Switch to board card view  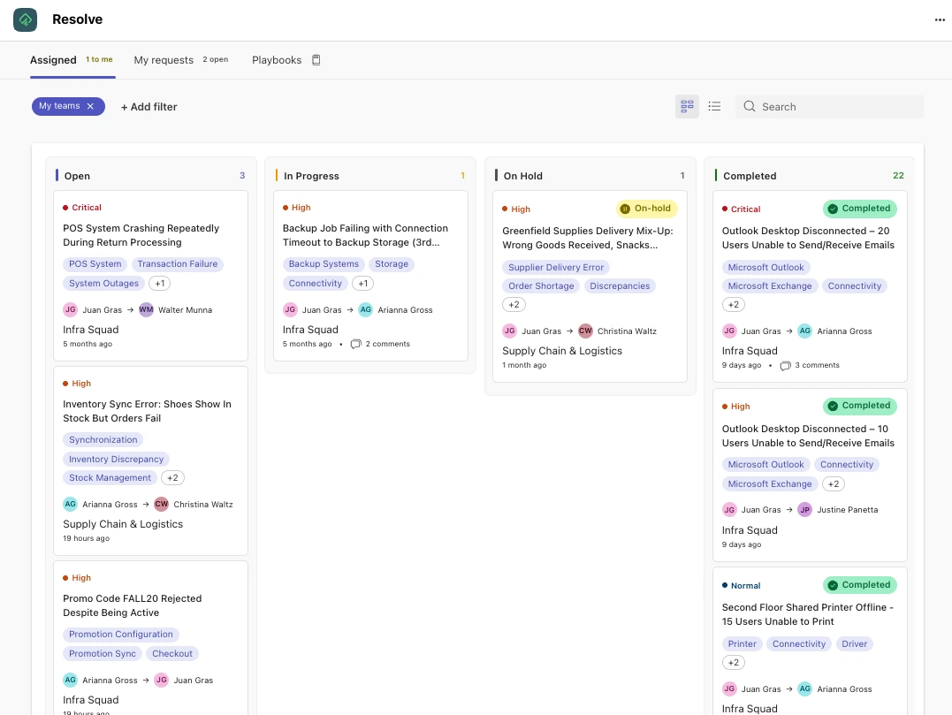click(x=687, y=106)
